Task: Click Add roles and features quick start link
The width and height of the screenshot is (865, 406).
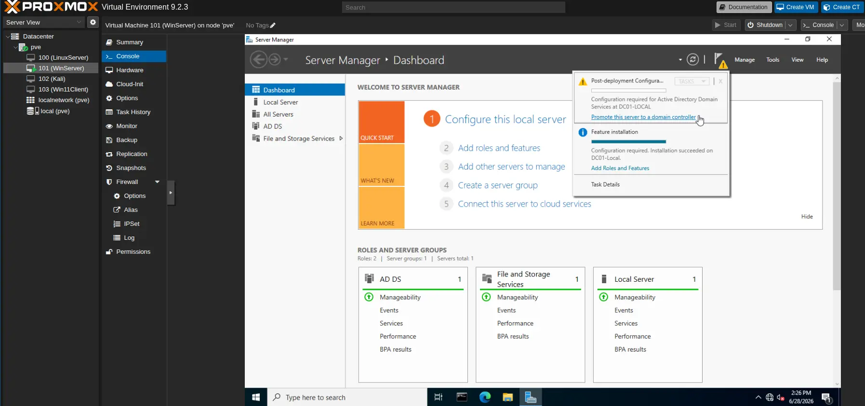Action: (499, 148)
